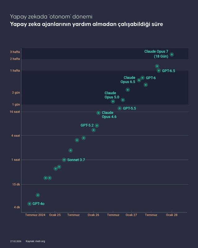This screenshot has height=248, width=198.
Task: Select the 'Temmuz 2024' x-axis label
Action: (35, 215)
